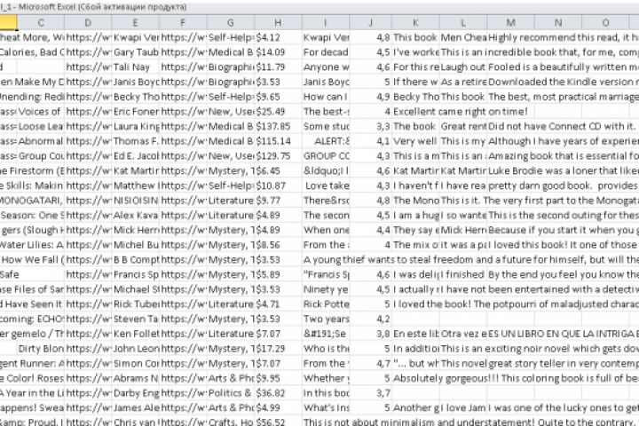Click the Alex Kava author cell

[x=135, y=216]
